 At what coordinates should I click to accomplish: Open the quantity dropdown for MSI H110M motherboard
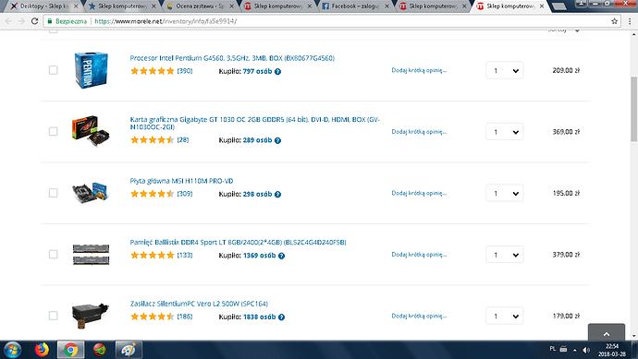[505, 193]
